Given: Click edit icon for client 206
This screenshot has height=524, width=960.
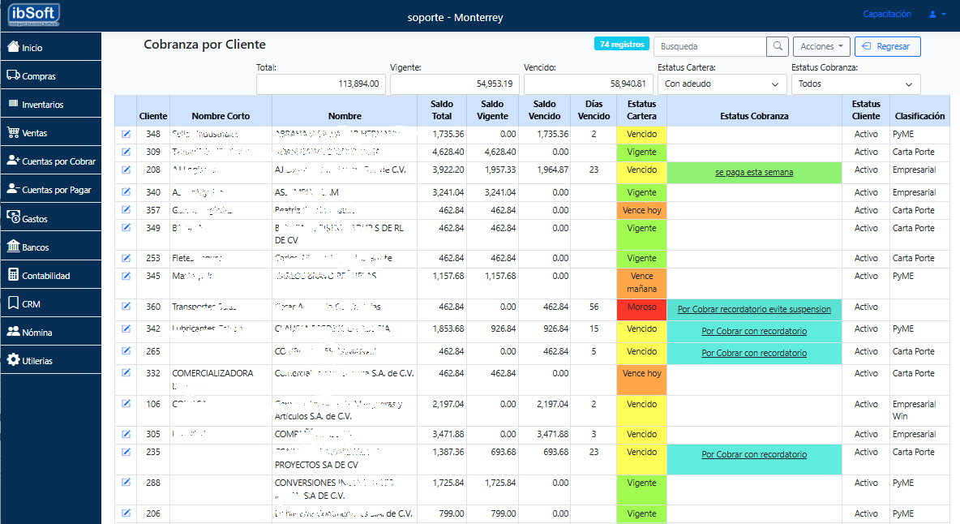Looking at the screenshot, I should (x=126, y=513).
